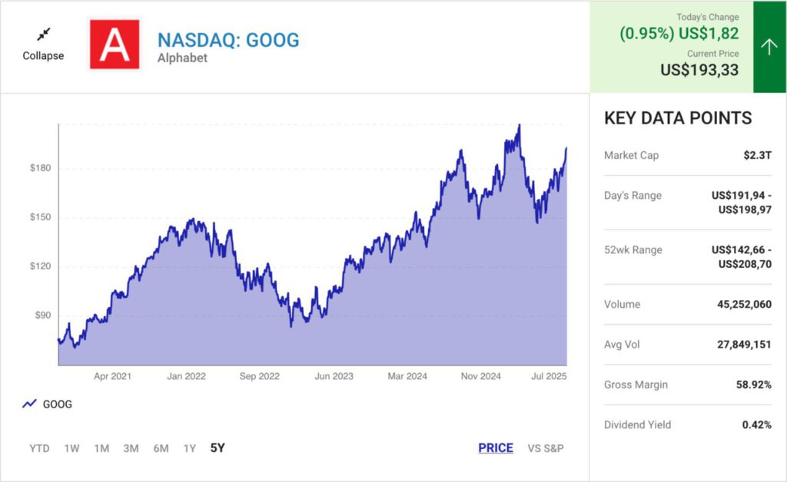Switch chart to 6M range
Screen dimensions: 787x482
(x=161, y=448)
